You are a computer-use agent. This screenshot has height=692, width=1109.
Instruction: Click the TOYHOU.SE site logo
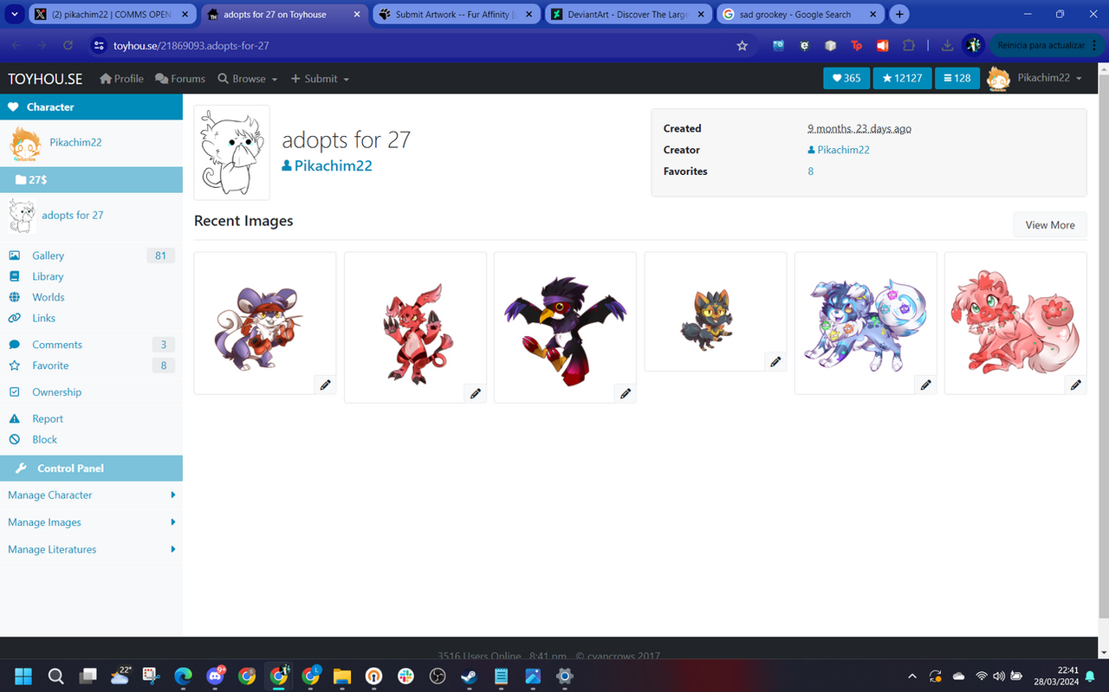point(45,78)
